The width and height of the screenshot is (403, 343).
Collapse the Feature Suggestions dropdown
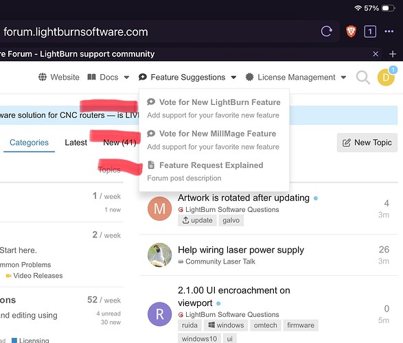[233, 78]
